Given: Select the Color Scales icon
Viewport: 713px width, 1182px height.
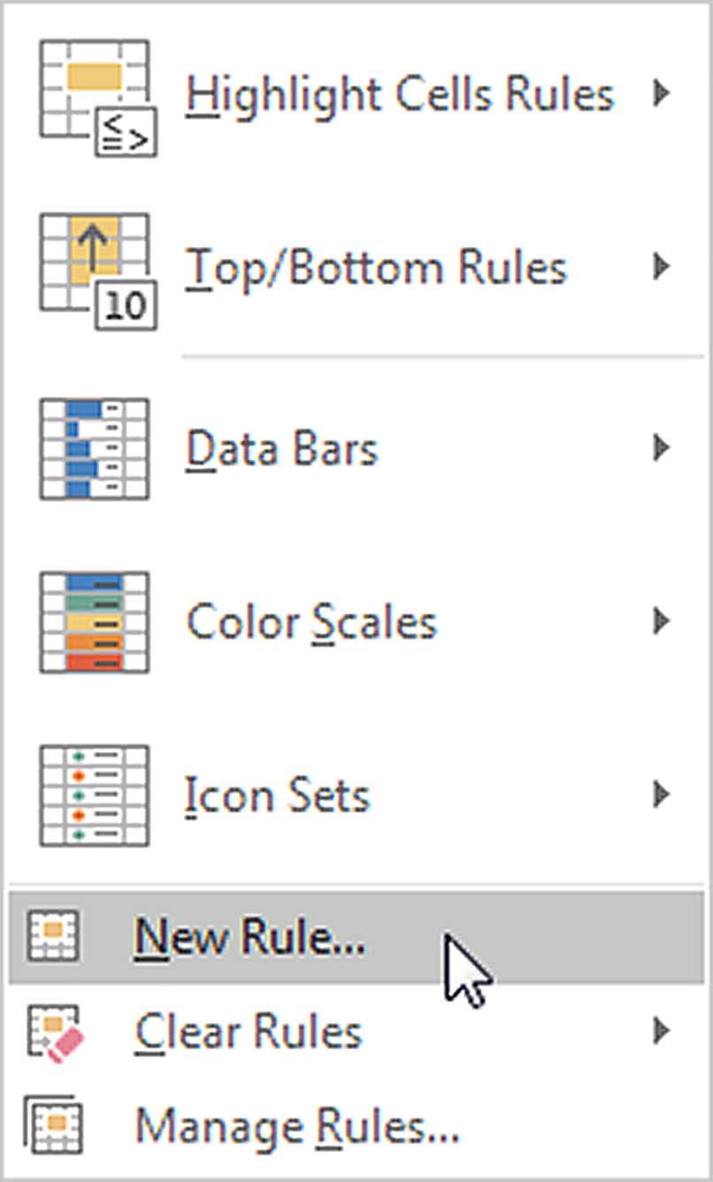Looking at the screenshot, I should click(x=94, y=623).
